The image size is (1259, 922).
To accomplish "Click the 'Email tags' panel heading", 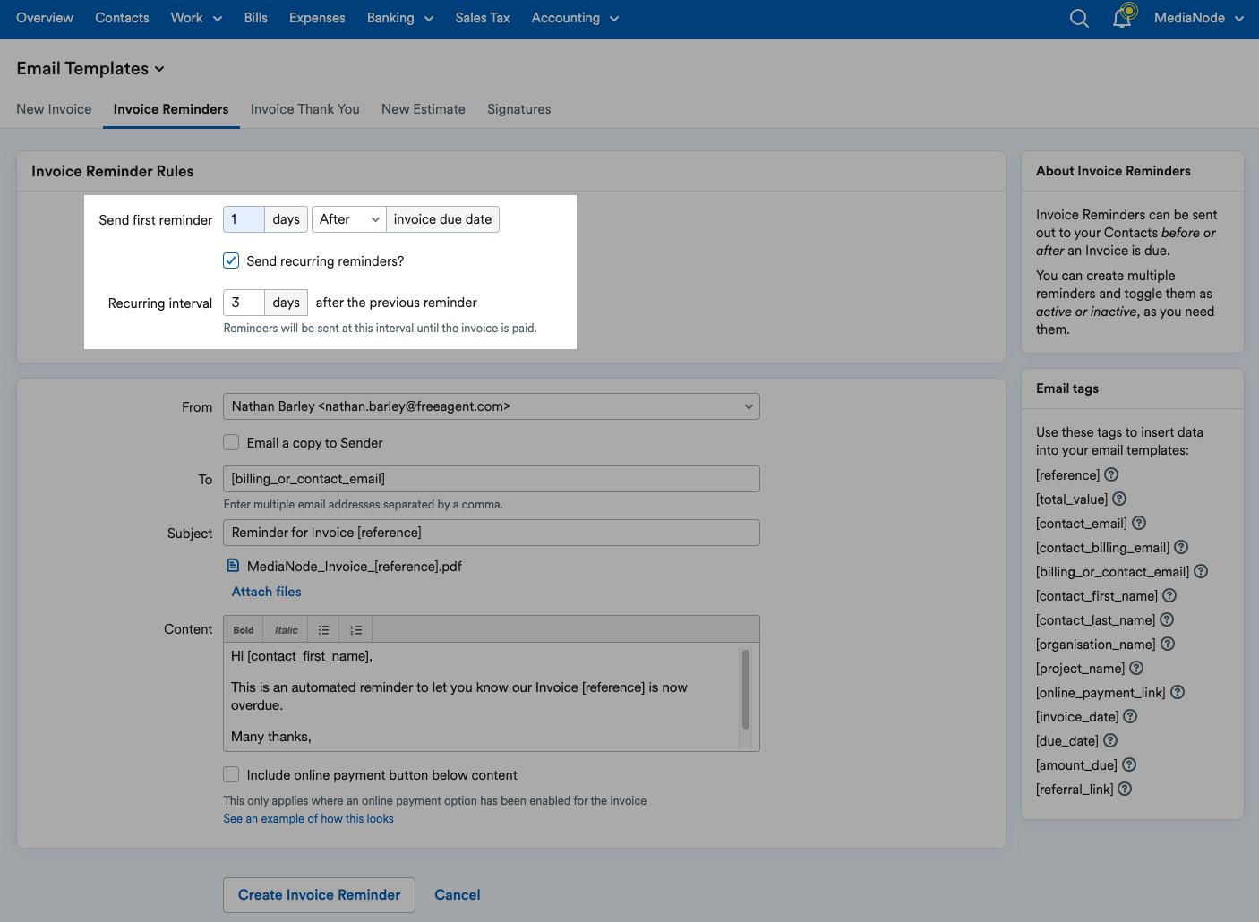I will click(1067, 388).
